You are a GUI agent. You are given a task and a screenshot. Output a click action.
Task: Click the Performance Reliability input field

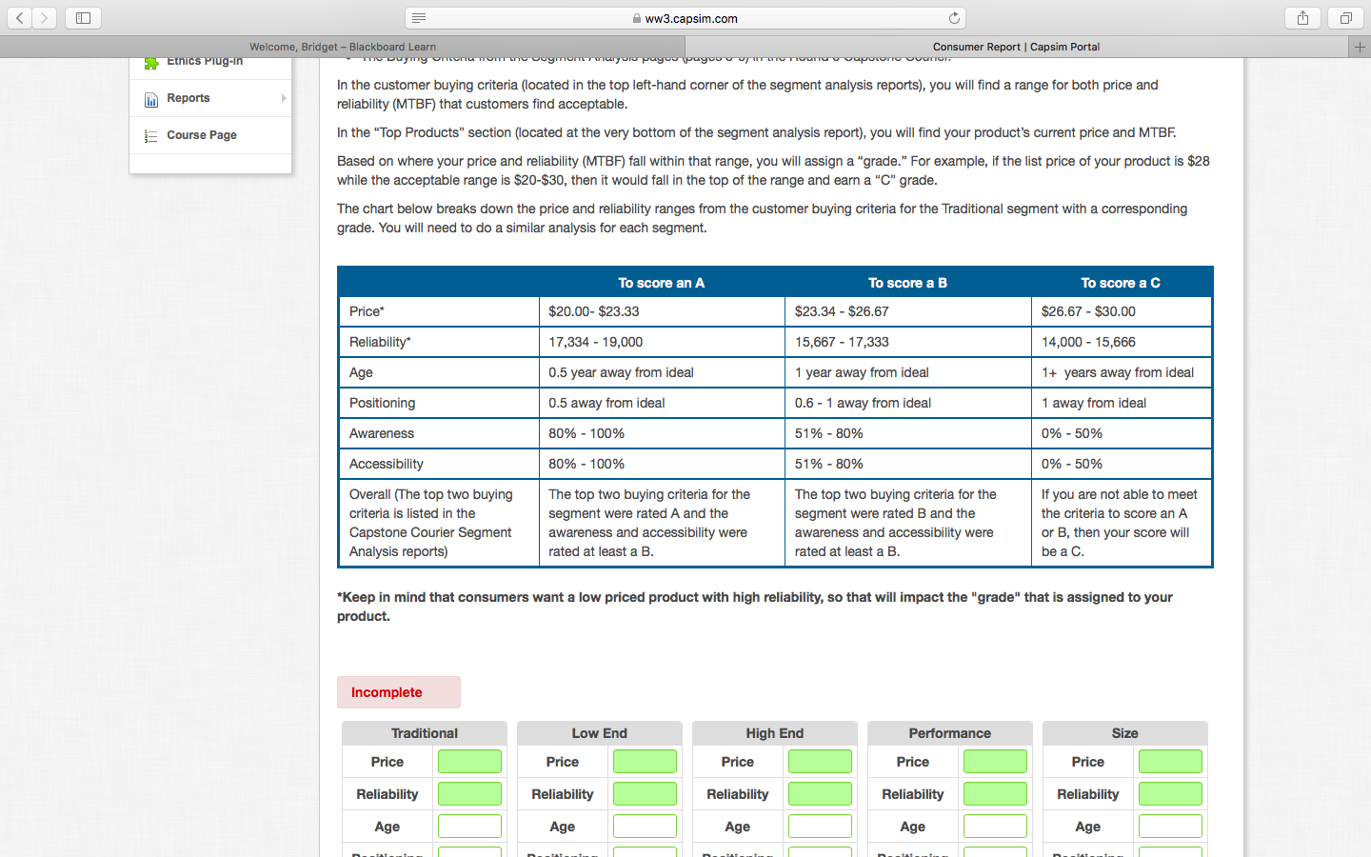[x=995, y=794]
